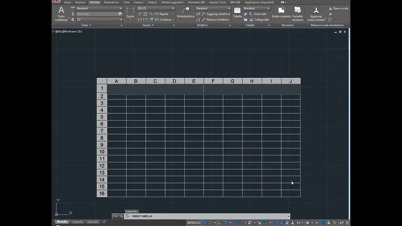The height and width of the screenshot is (226, 402).
Task: Click Collega dati
Action: 259,19
